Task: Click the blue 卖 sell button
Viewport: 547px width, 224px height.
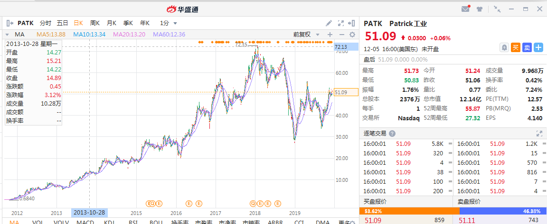Action: 527,48
